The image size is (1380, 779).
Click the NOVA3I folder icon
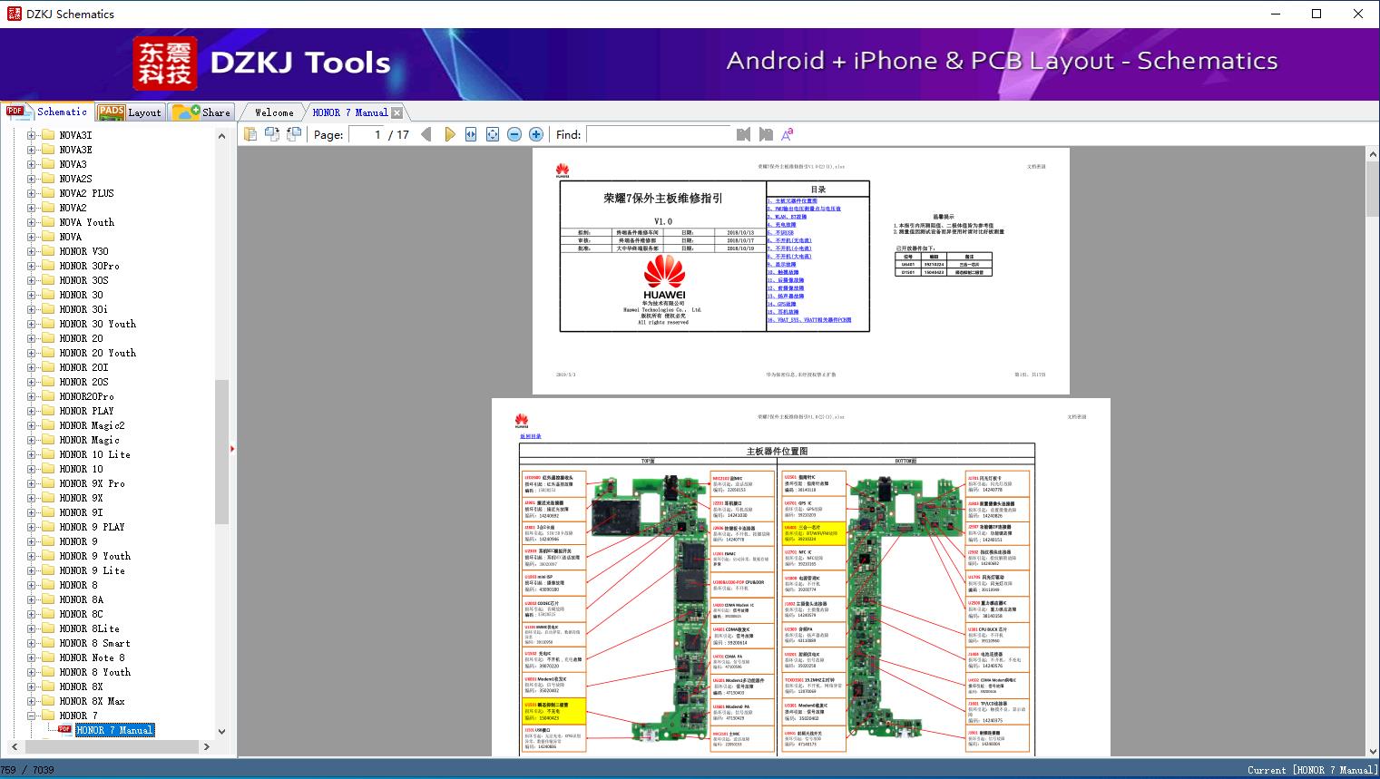[48, 135]
